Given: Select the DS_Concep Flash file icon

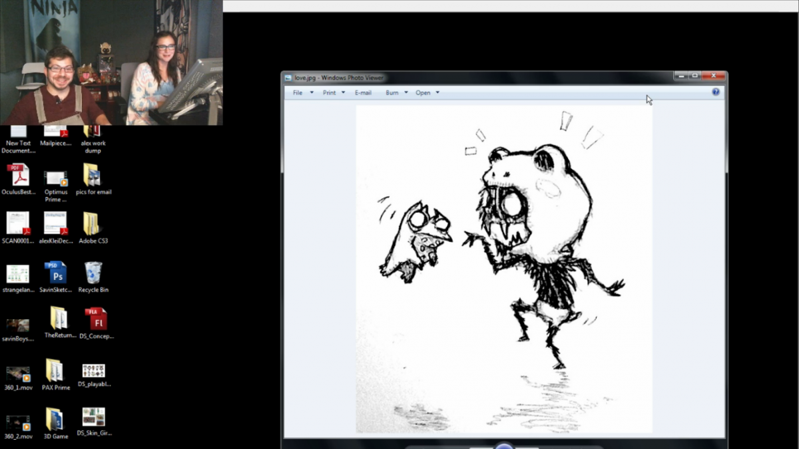Looking at the screenshot, I should [x=96, y=320].
